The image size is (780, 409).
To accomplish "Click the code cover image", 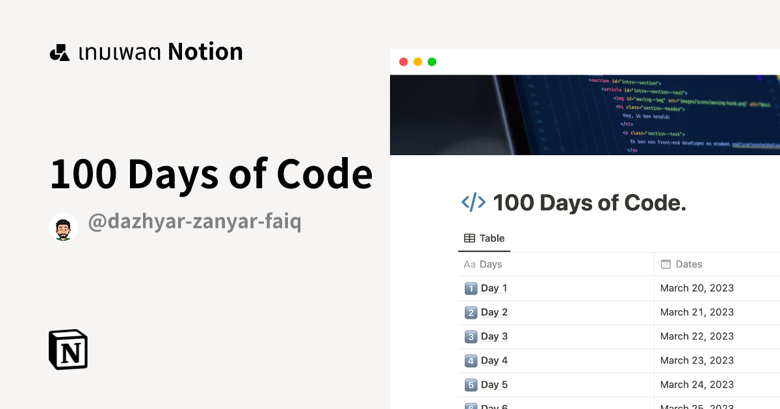I will point(585,115).
